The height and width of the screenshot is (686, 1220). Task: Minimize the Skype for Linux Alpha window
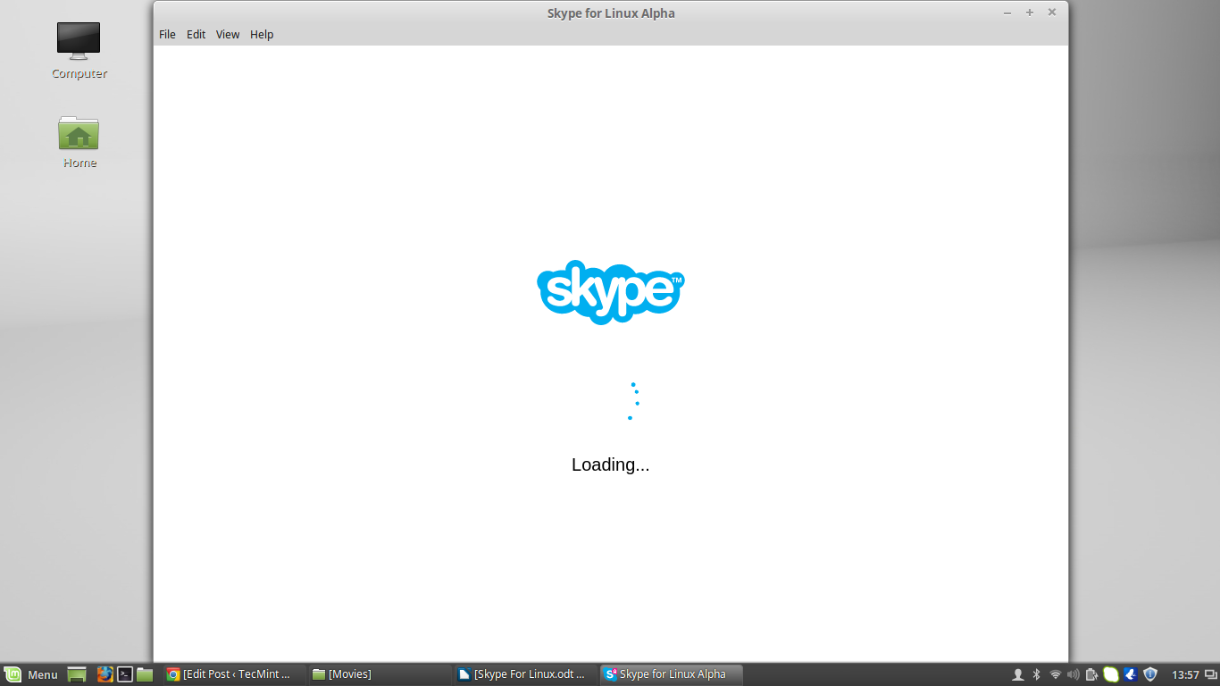pos(1007,13)
